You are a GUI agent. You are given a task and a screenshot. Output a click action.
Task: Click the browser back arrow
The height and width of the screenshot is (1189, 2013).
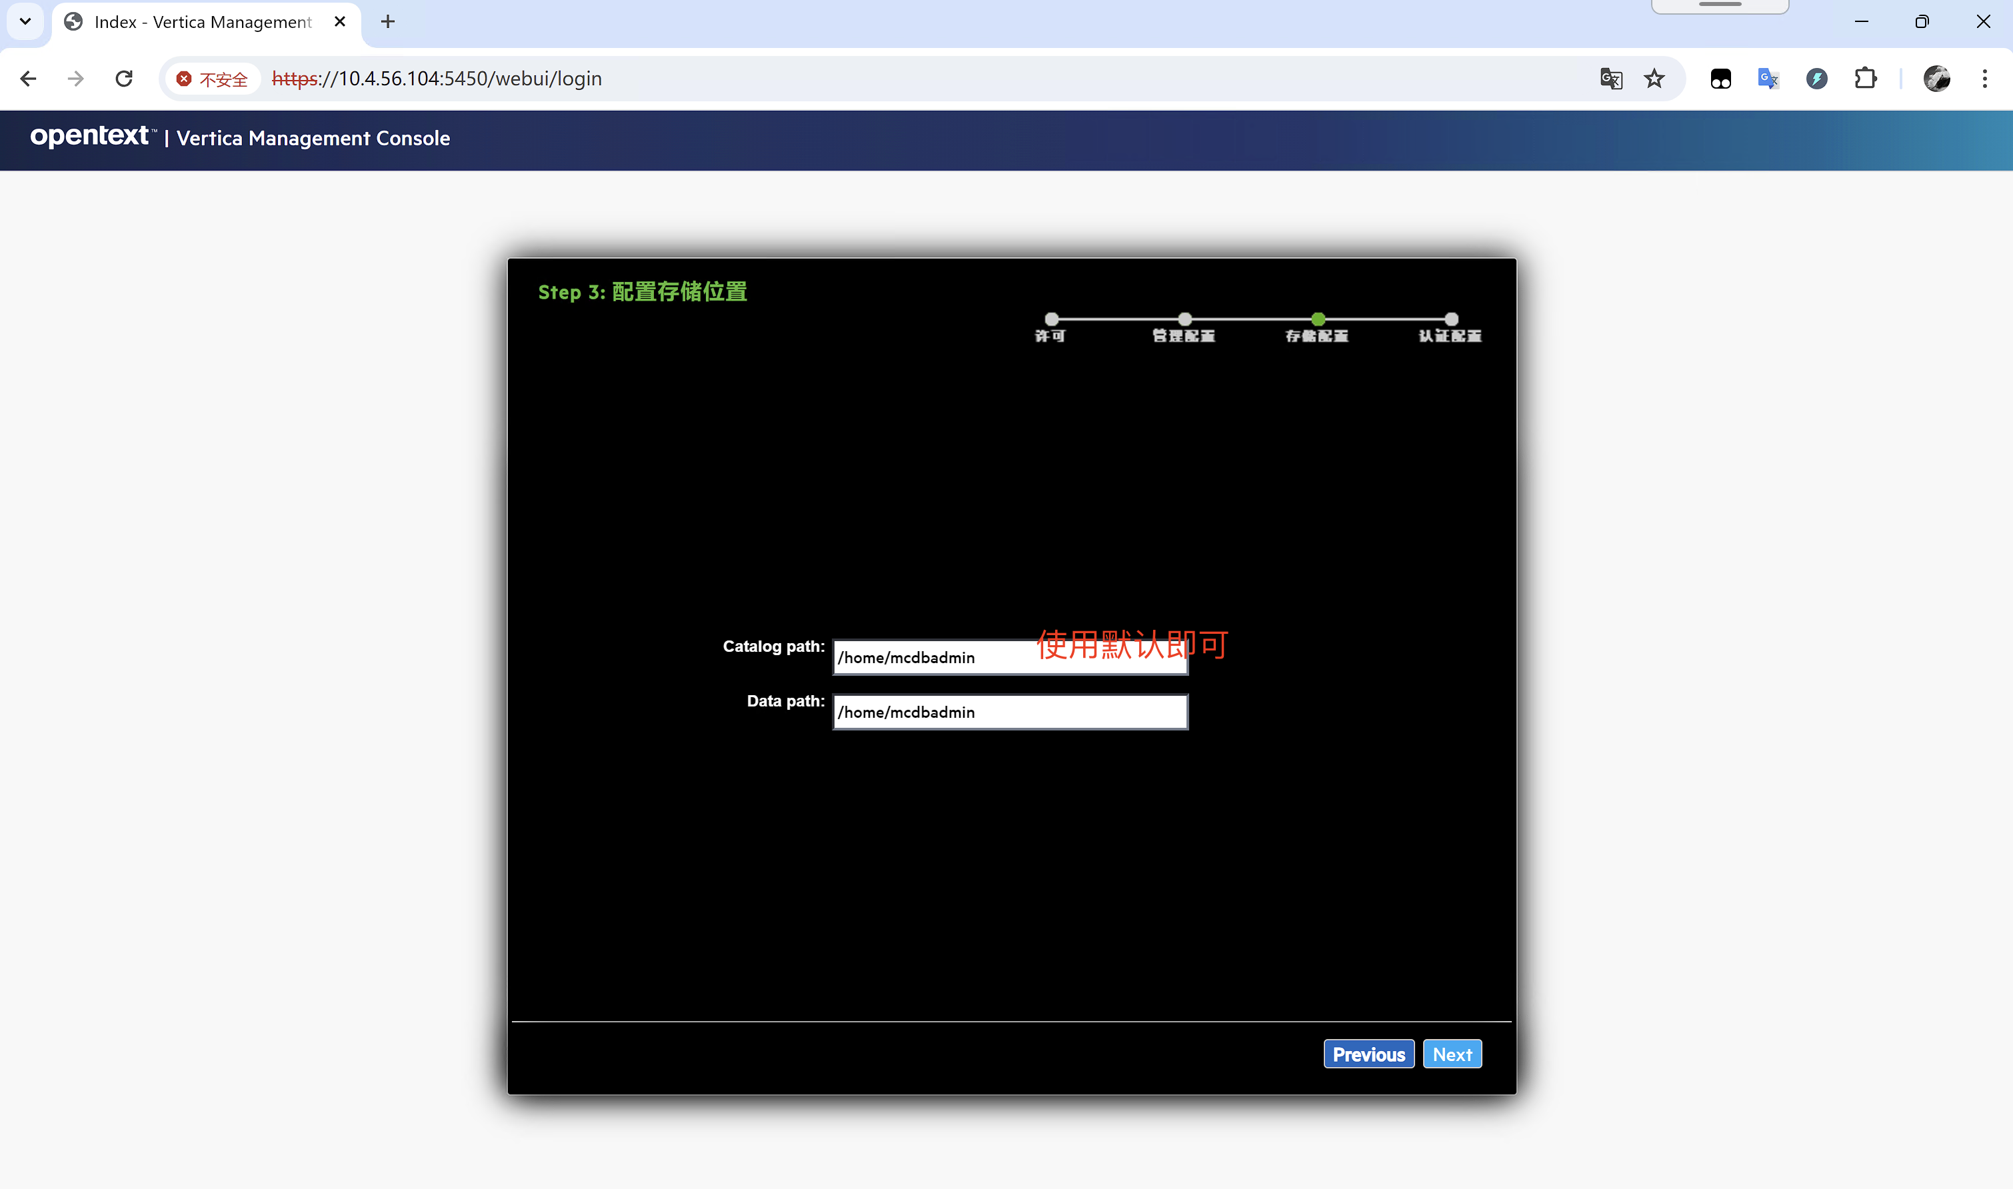coord(28,79)
